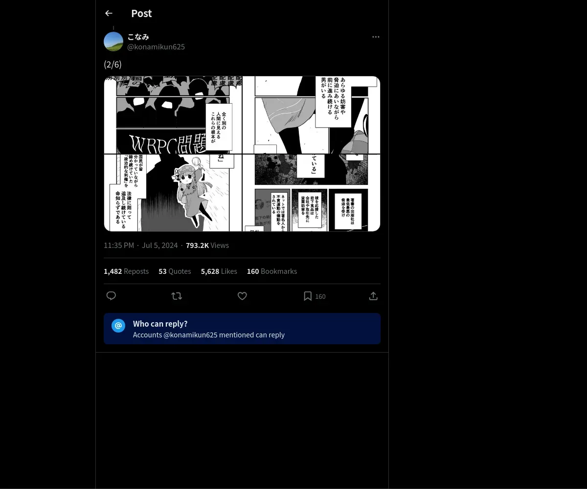Image resolution: width=587 pixels, height=489 pixels.
Task: Click the repost arrows icon
Action: [x=177, y=296]
